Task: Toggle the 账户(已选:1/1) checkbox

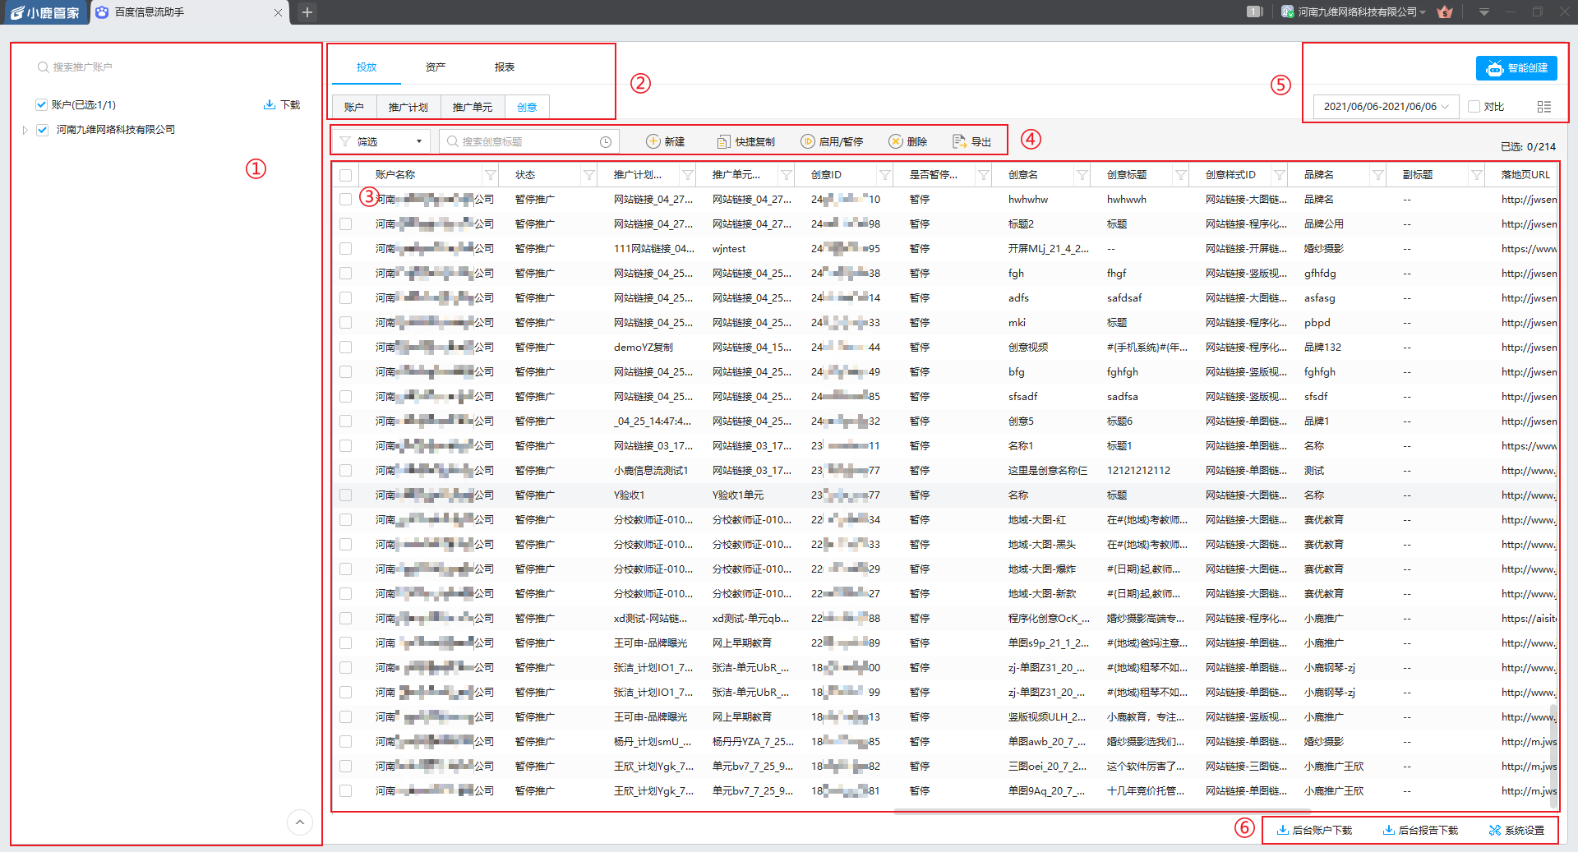Action: tap(41, 104)
